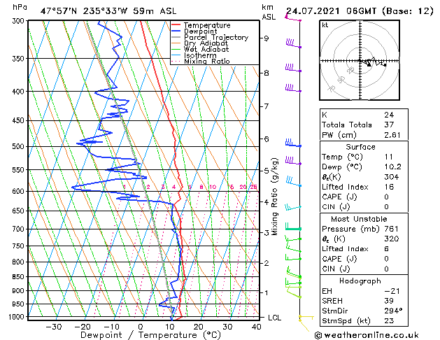Viewport: 440px width, 340px height.
Task: Click the blue Dewpoint line swatch in legend
Action: click(x=176, y=31)
